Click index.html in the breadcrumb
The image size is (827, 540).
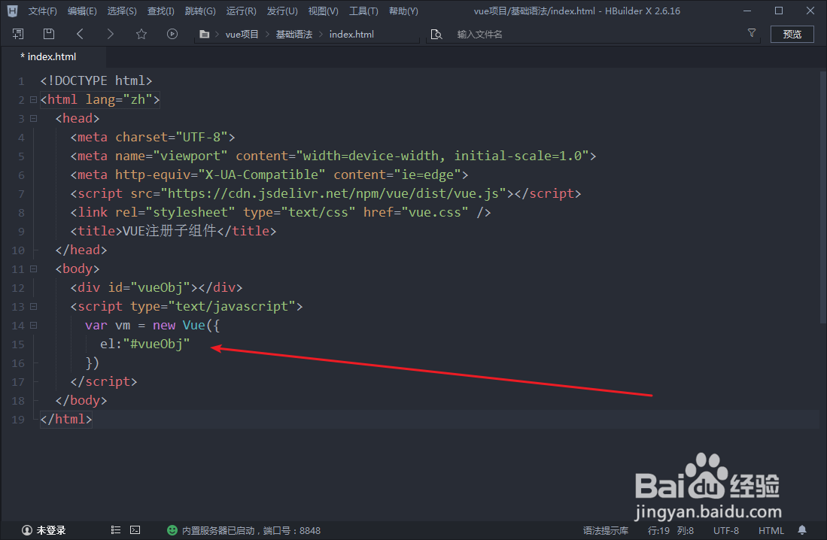[x=351, y=35]
